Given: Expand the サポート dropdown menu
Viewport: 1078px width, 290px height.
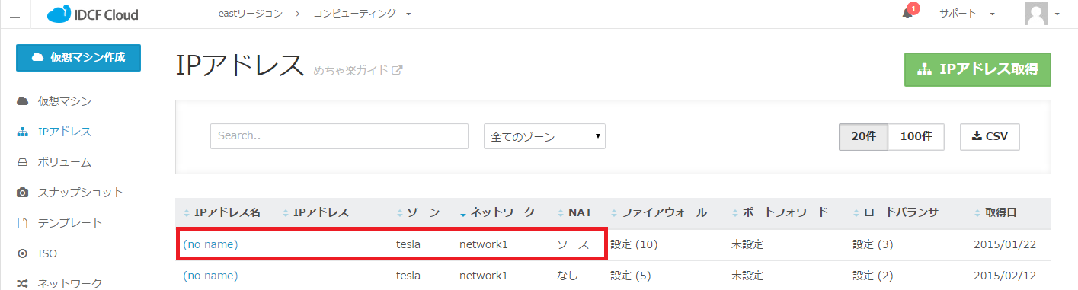Looking at the screenshot, I should coord(968,14).
